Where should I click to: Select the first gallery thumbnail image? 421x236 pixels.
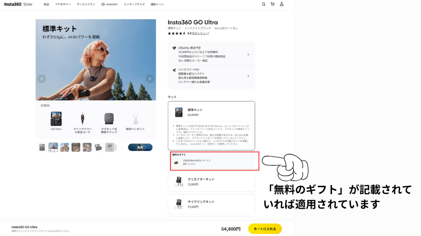coord(42,147)
